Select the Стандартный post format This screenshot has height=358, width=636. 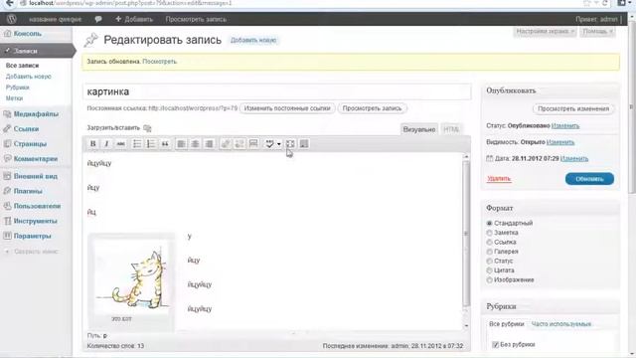tap(490, 223)
